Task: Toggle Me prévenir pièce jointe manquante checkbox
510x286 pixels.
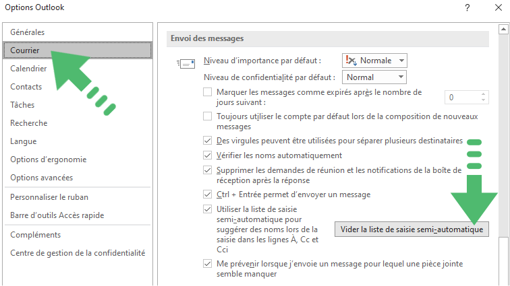Action: pos(208,264)
